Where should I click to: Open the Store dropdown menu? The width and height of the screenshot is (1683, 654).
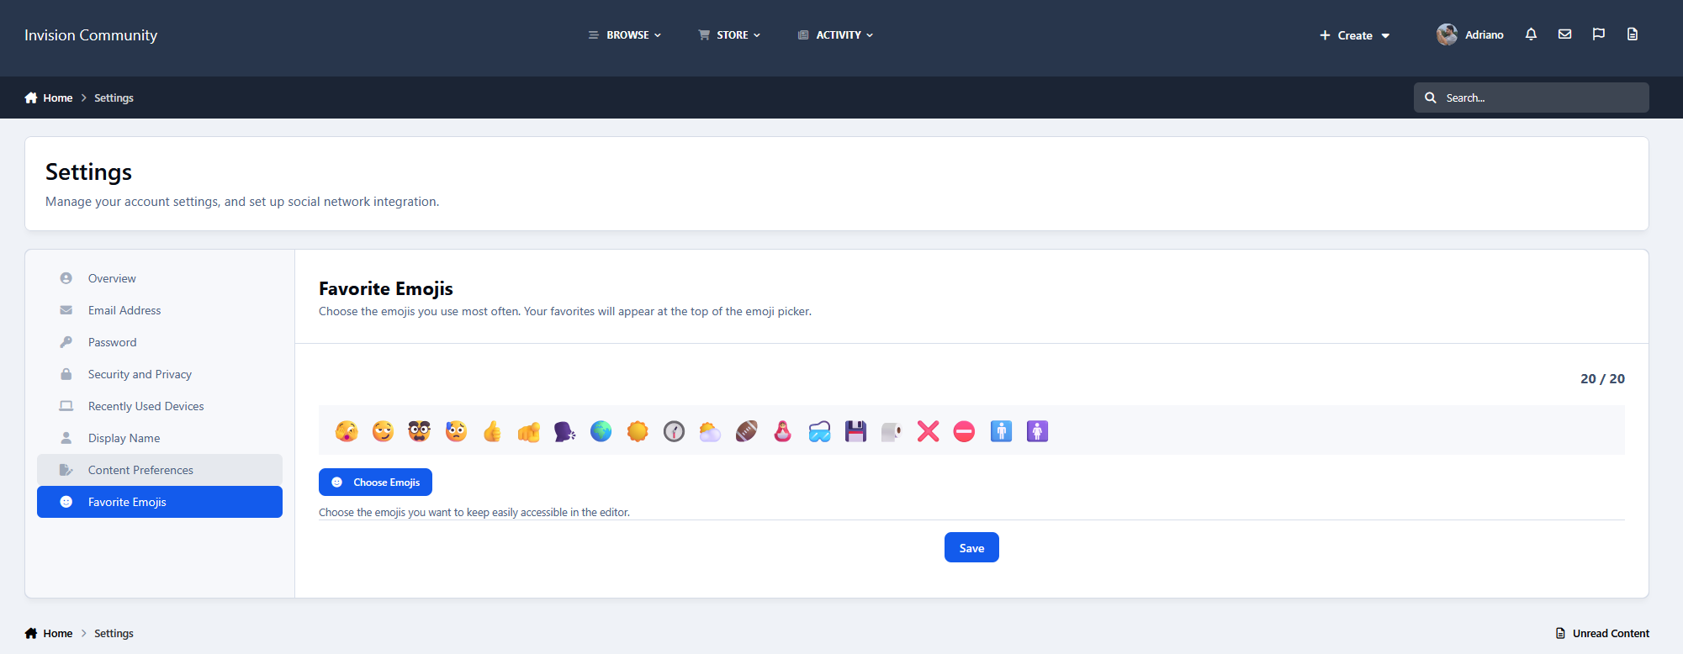[729, 35]
